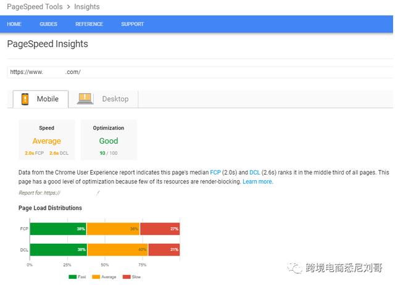Viewport: 395px width, 285px height.
Task: Click the PageSpeed Tools breadcrumb link
Action: [x=35, y=7]
